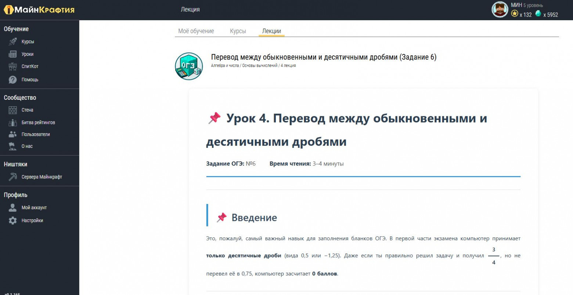573x295 pixels.
Task: Switch to the Курсы tab
Action: pyautogui.click(x=238, y=31)
